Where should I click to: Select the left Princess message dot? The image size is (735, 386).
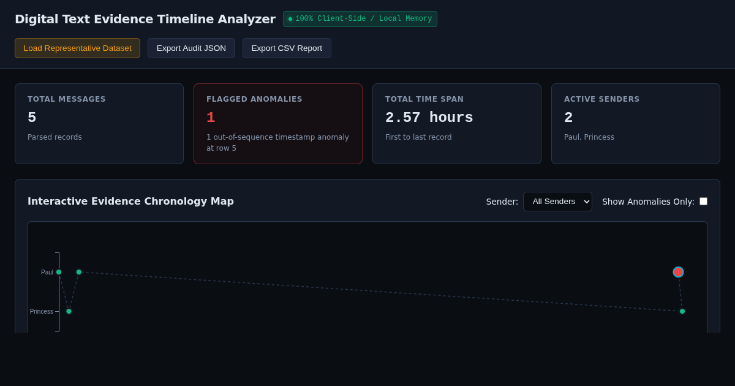pyautogui.click(x=69, y=311)
